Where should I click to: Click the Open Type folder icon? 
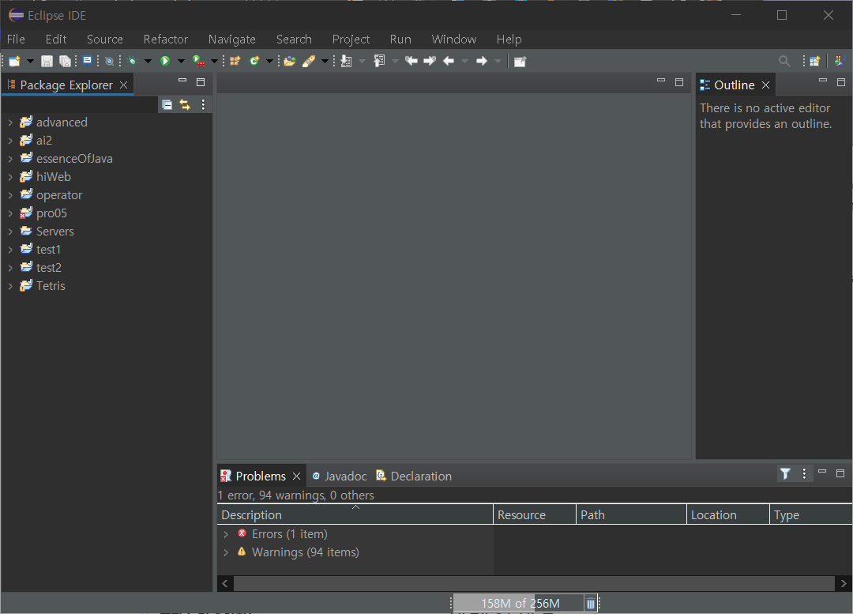289,61
